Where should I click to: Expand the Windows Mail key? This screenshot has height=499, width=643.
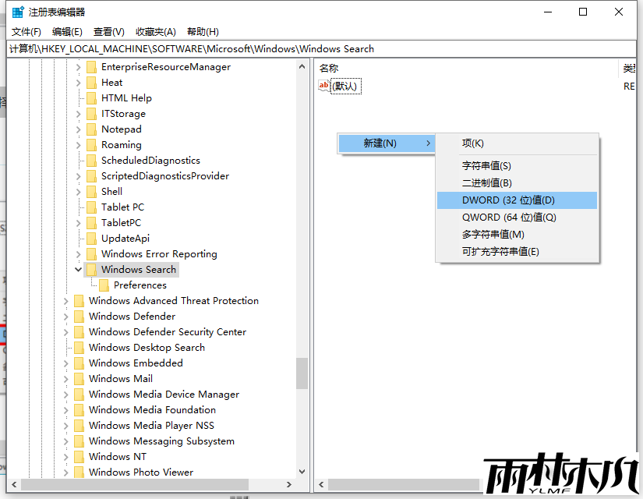tap(66, 378)
